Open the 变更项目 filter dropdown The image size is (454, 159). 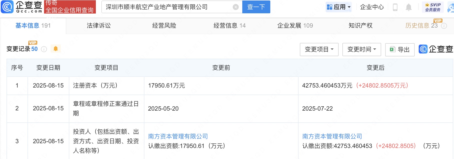point(319,49)
